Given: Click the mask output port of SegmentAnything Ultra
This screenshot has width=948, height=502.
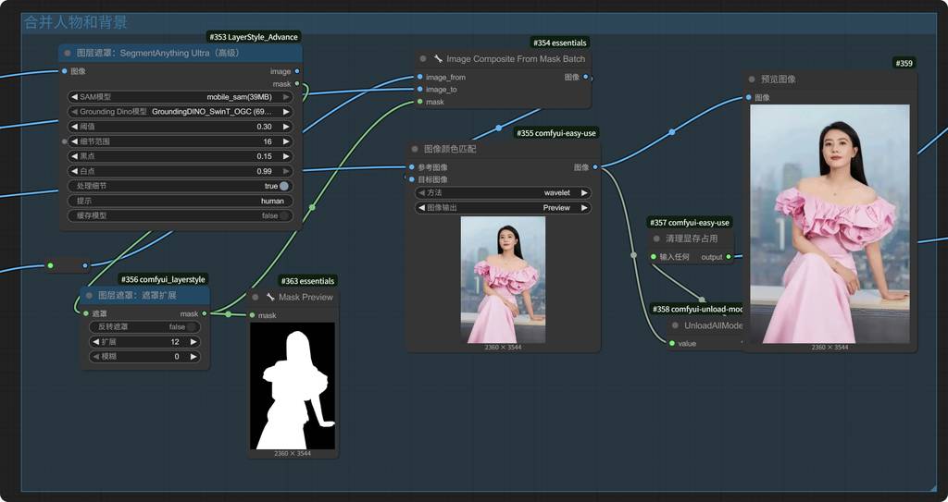Looking at the screenshot, I should pos(298,83).
